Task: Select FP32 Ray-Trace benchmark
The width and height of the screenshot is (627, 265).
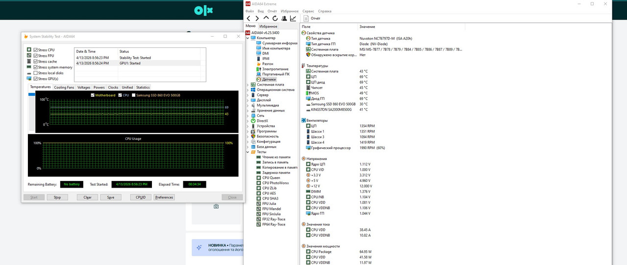Action: [274, 219]
